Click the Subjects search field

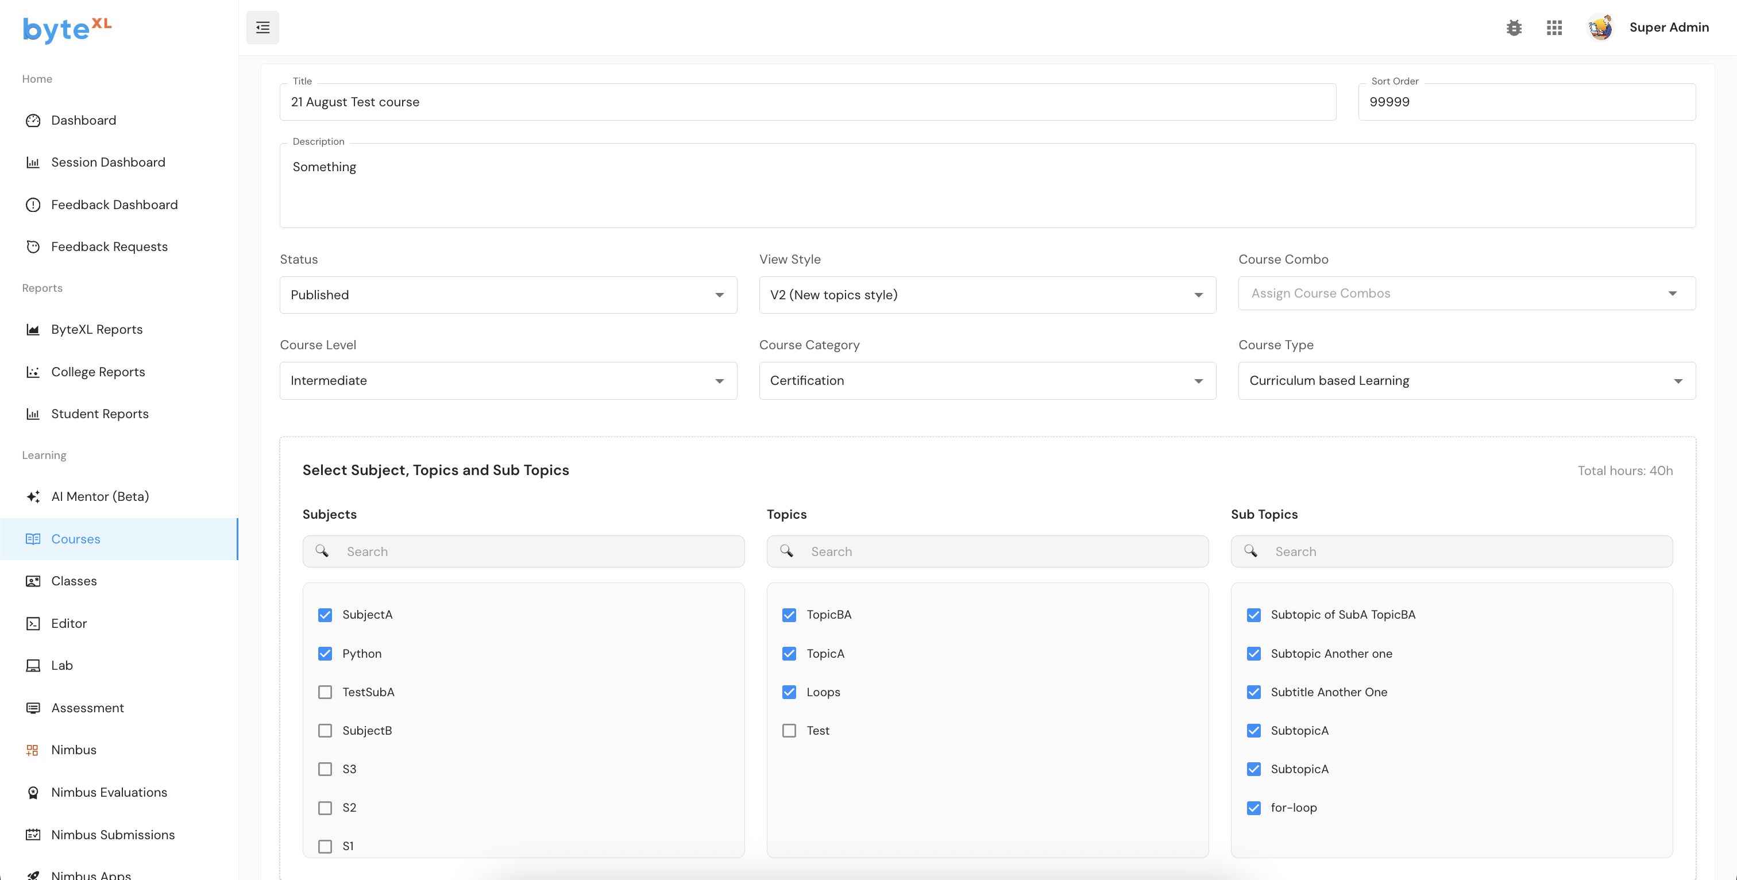click(x=532, y=551)
